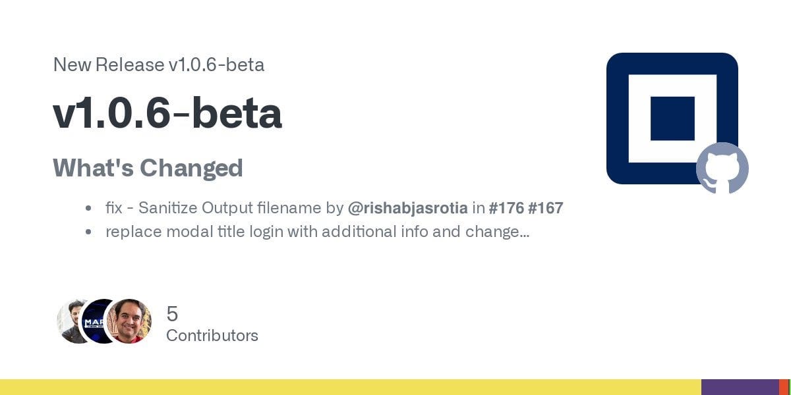Open the rightmost contributor avatar, the smiling man
This screenshot has width=791, height=395.
129,321
